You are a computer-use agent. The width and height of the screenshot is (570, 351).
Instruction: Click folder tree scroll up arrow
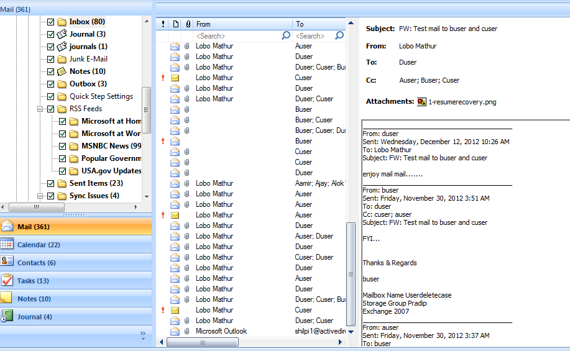click(x=147, y=21)
